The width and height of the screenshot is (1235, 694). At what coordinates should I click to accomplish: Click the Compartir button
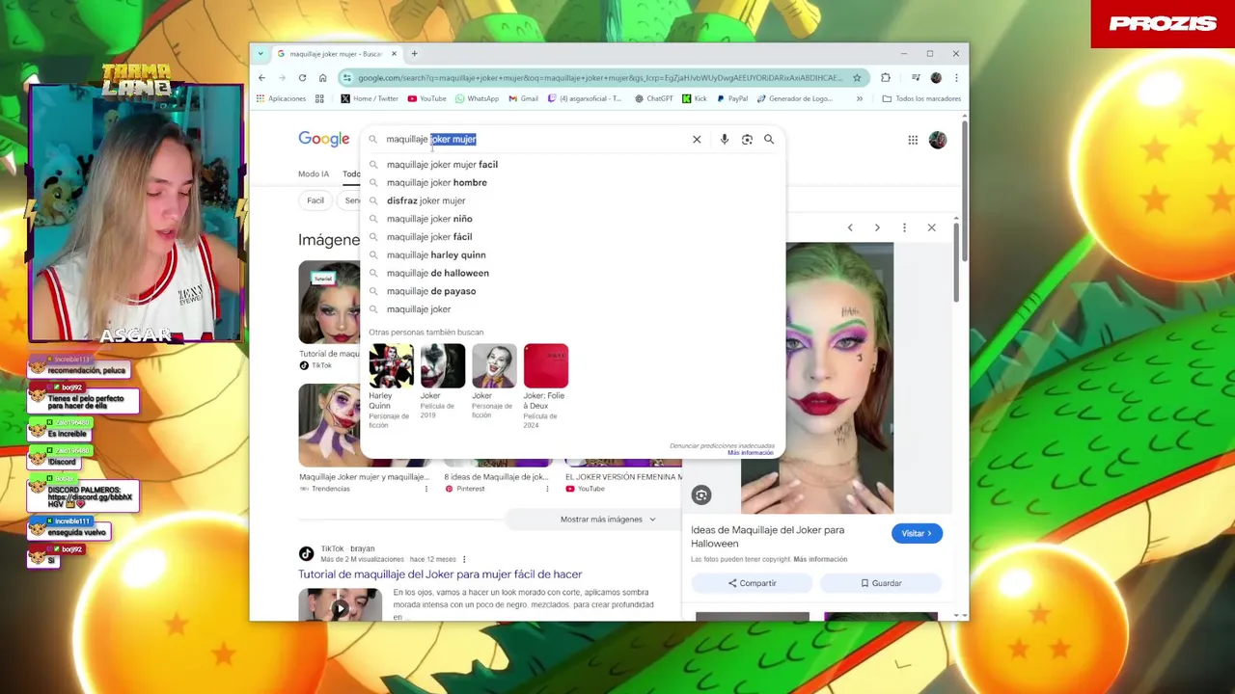tap(753, 583)
